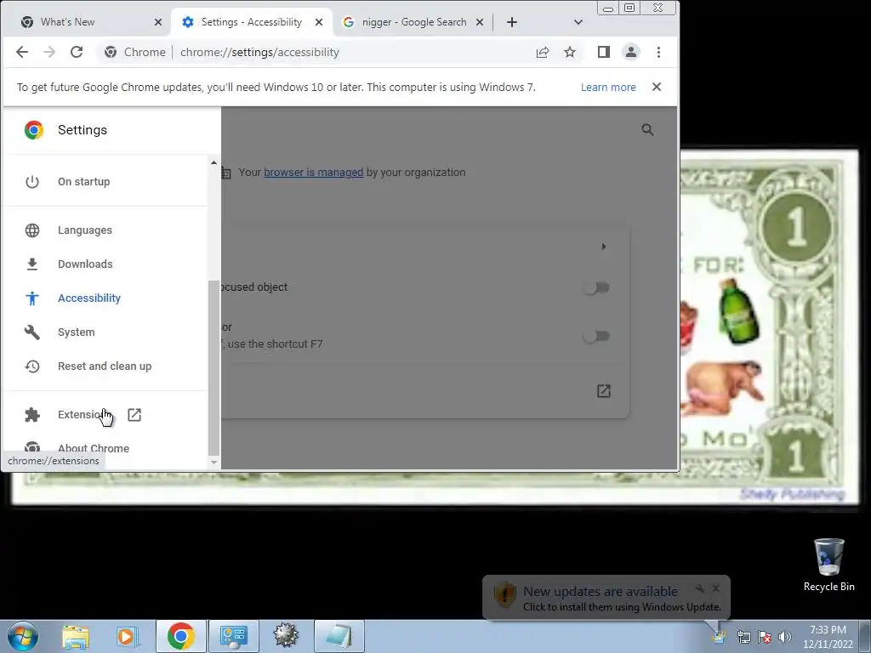The image size is (871, 653).
Task: Close the Windows Update notification balloon
Action: click(716, 588)
